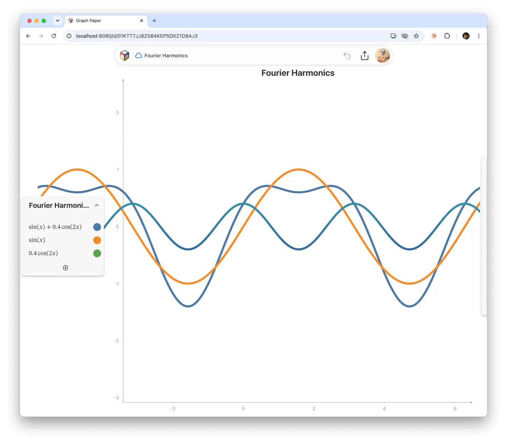
Task: Open the orange starburst browser extension
Action: (x=434, y=36)
